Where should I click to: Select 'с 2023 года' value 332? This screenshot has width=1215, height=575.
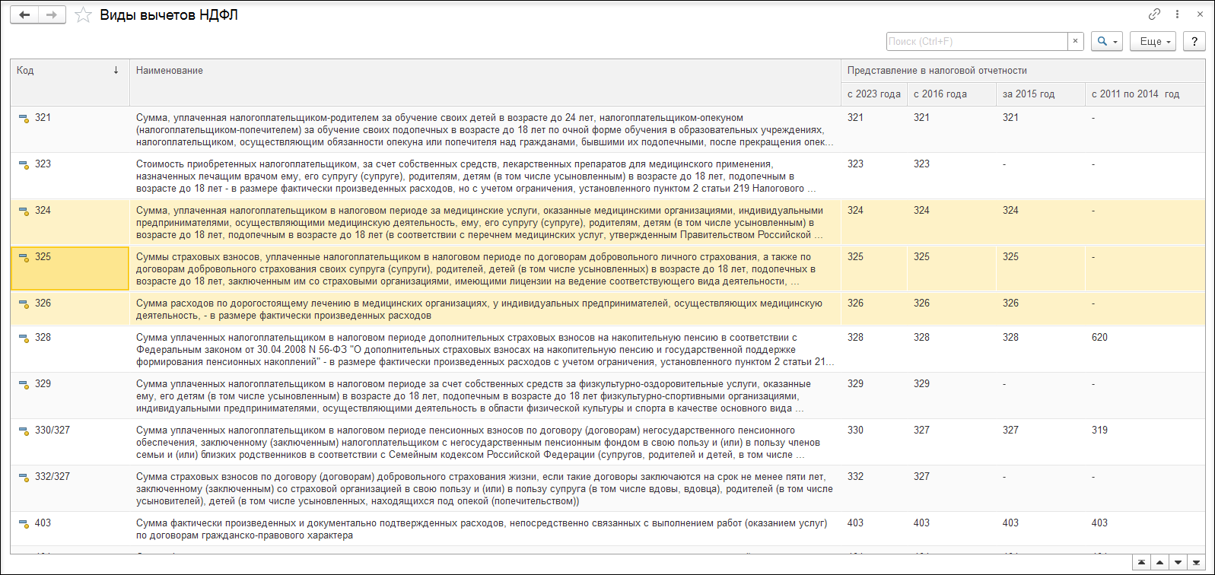pos(873,488)
